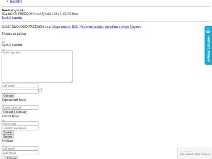Open the Kontakty link in the list
212x159 pixels.
click(x=16, y=1)
